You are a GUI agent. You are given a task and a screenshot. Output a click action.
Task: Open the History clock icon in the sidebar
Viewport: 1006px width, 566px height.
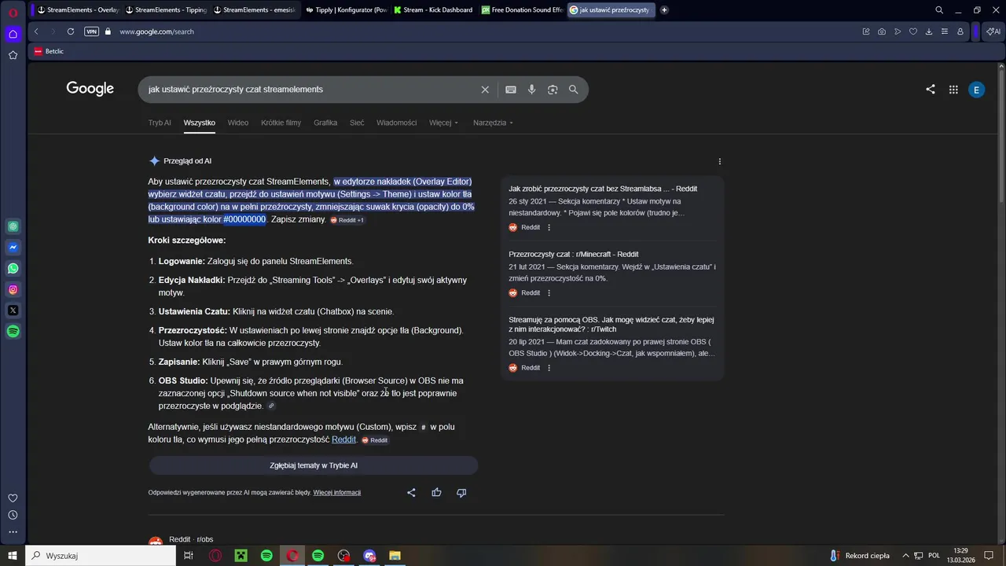(x=13, y=515)
